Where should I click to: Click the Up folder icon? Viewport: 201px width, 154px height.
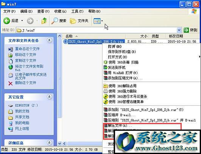coord(44,21)
